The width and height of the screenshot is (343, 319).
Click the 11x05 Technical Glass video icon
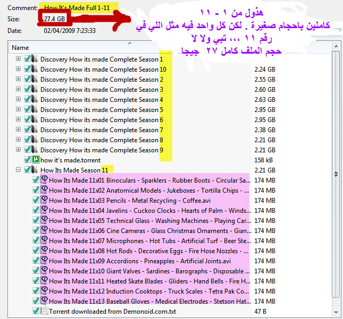[x=44, y=220]
